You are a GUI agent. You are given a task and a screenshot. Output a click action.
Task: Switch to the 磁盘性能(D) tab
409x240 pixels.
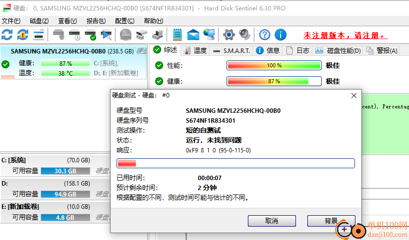coord(338,50)
